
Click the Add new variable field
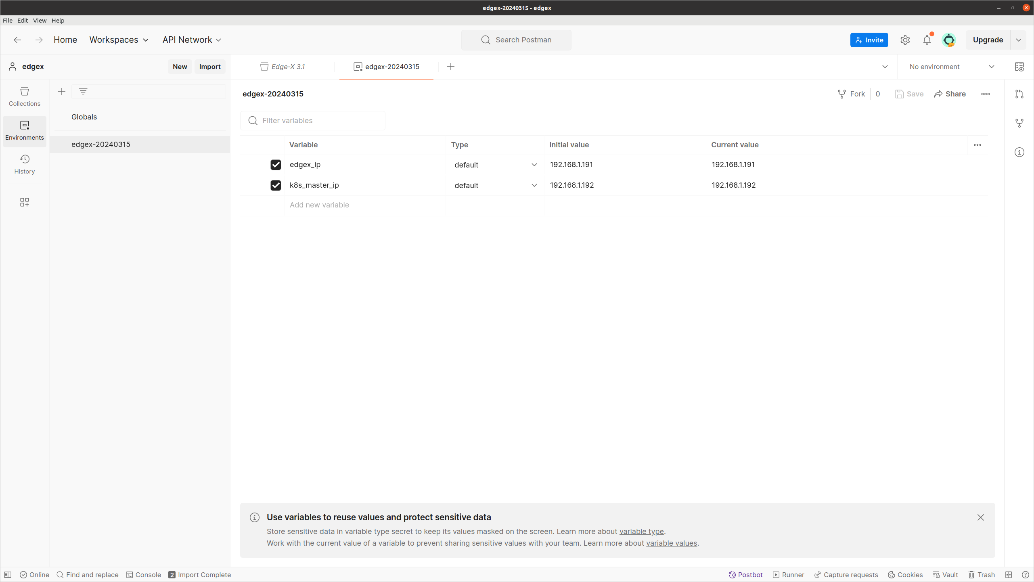(365, 205)
